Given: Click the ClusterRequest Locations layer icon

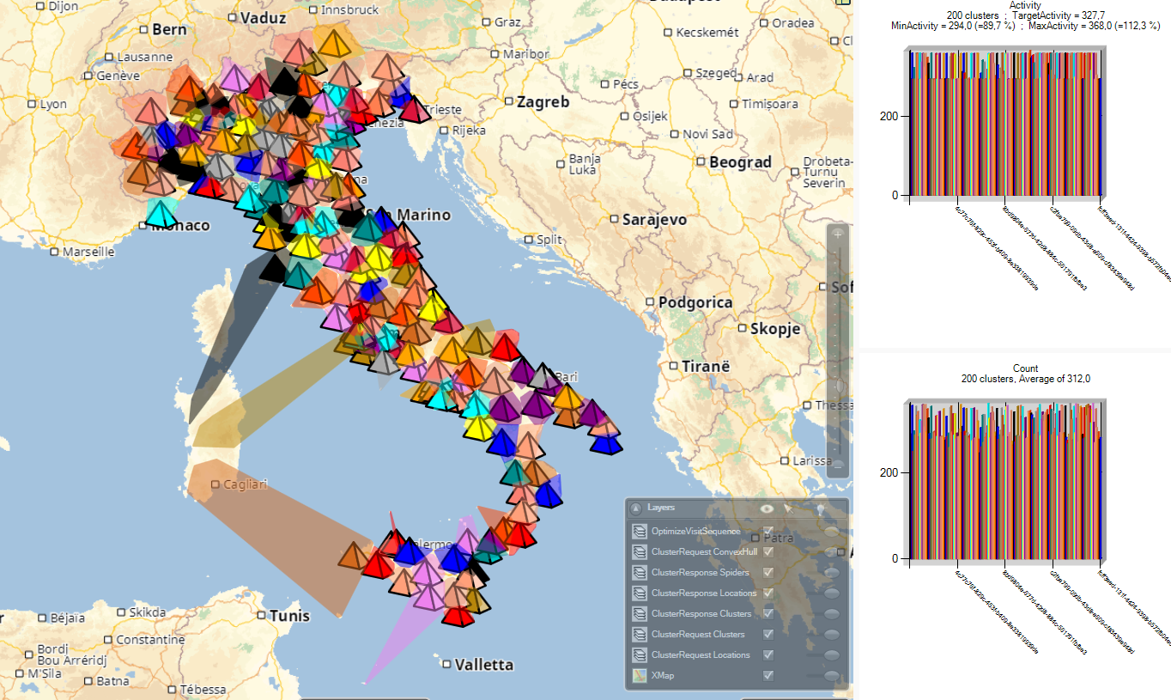Looking at the screenshot, I should 640,655.
